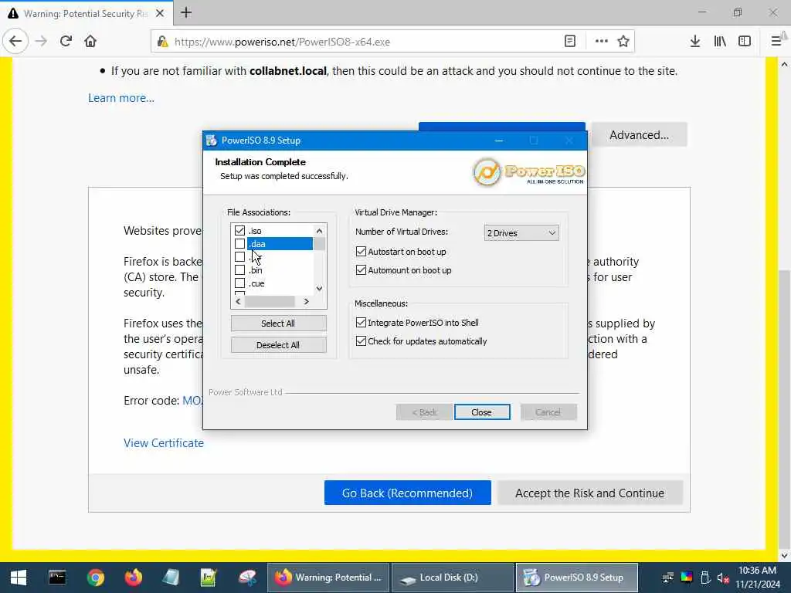This screenshot has width=791, height=593.
Task: Switch to PowerISO 8.9 Setup taskbar item
Action: (x=576, y=578)
